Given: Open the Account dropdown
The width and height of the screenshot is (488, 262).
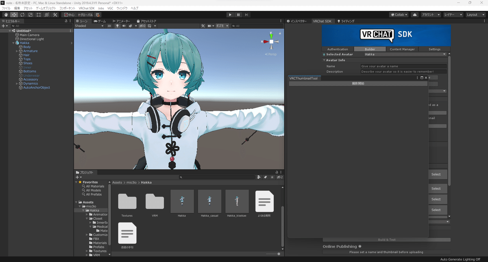Looking at the screenshot, I should (x=431, y=15).
